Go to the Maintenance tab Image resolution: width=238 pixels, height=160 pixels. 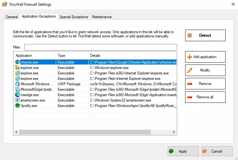point(102,17)
